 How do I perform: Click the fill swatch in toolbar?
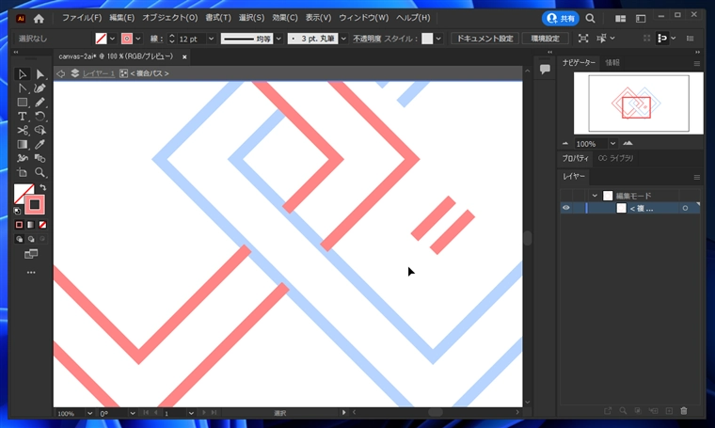(23, 193)
